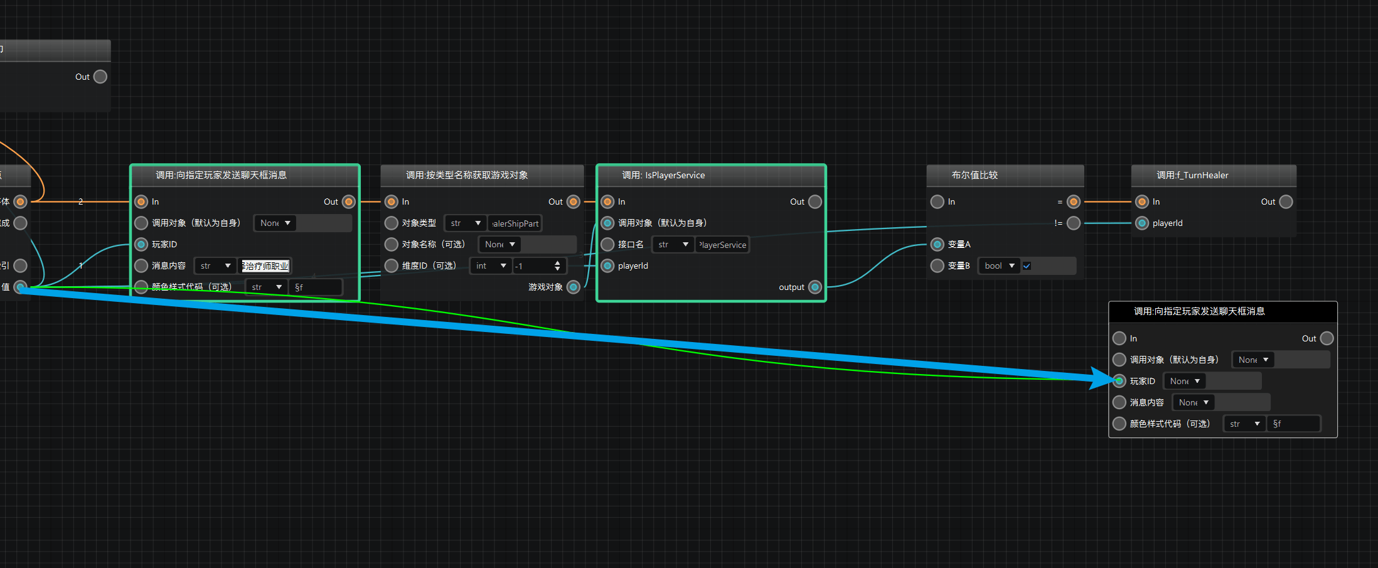Click 消息内容 port on lower-right send-chat-message node
Viewport: 1378px width, 568px height.
1119,402
